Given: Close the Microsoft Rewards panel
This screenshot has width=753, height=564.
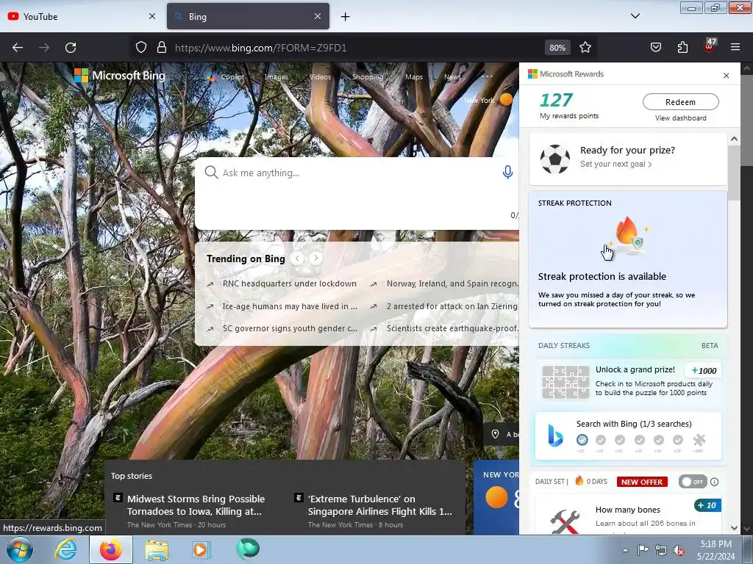Looking at the screenshot, I should tap(726, 76).
